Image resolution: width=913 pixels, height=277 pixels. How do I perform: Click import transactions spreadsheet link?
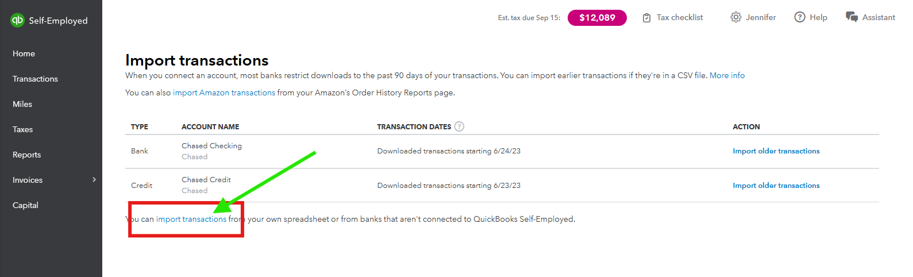[191, 219]
